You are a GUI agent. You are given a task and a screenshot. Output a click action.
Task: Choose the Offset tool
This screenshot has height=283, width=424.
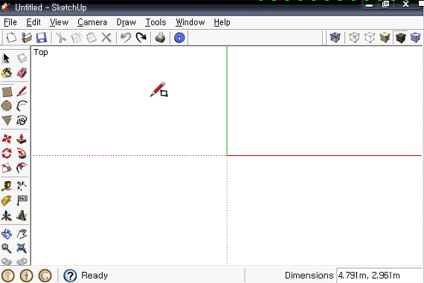(x=22, y=168)
